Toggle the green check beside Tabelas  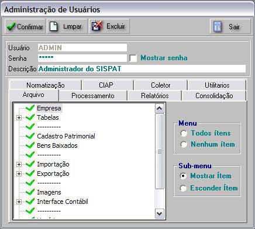tap(30, 117)
